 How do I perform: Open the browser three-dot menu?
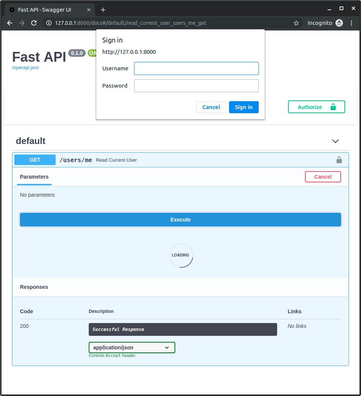point(351,23)
